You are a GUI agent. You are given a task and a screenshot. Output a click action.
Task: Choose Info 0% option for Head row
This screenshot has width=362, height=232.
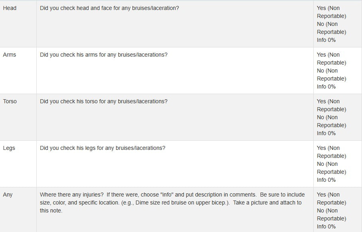(x=326, y=40)
